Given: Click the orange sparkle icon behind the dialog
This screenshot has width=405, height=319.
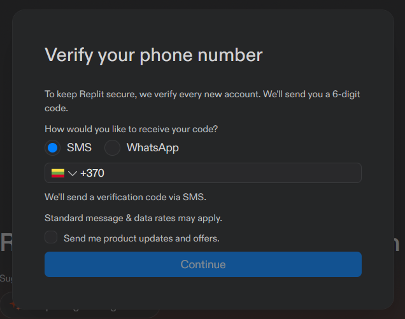Looking at the screenshot, I should tap(15, 306).
